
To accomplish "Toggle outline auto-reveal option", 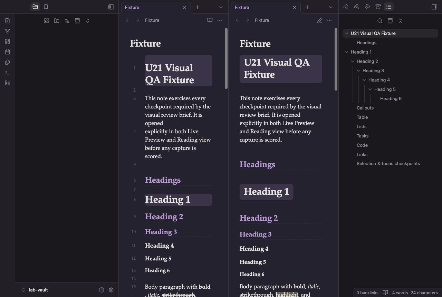I will tap(390, 21).
